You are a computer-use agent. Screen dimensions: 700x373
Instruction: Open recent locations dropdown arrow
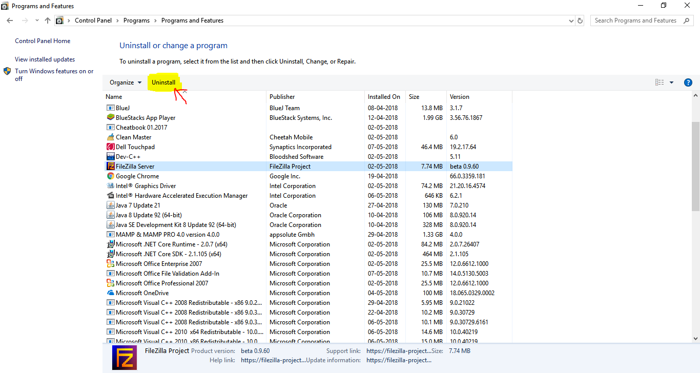coord(37,20)
